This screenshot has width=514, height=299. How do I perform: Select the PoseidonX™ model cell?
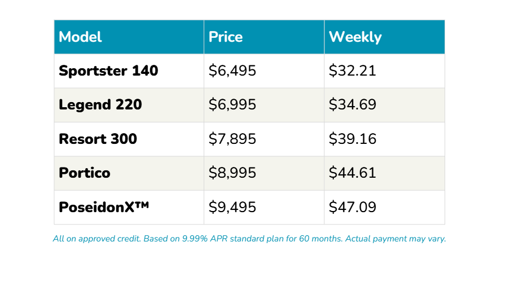pyautogui.click(x=104, y=207)
